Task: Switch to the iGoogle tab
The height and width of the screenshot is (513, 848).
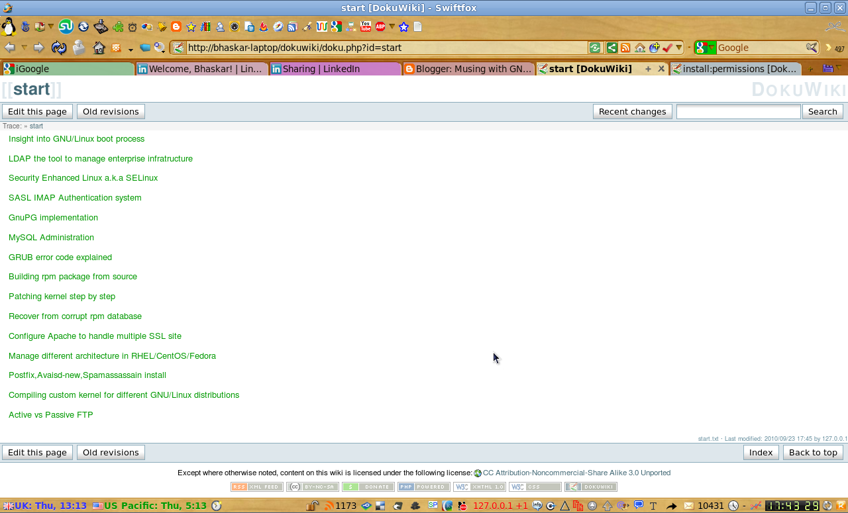Action: click(68, 69)
